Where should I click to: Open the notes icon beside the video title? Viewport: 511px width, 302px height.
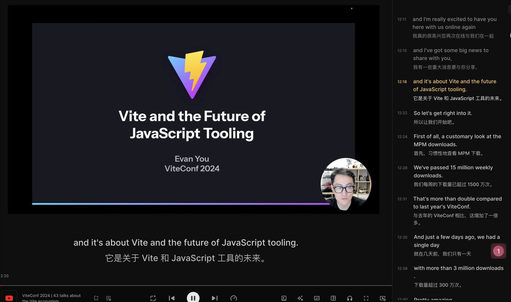(x=109, y=298)
